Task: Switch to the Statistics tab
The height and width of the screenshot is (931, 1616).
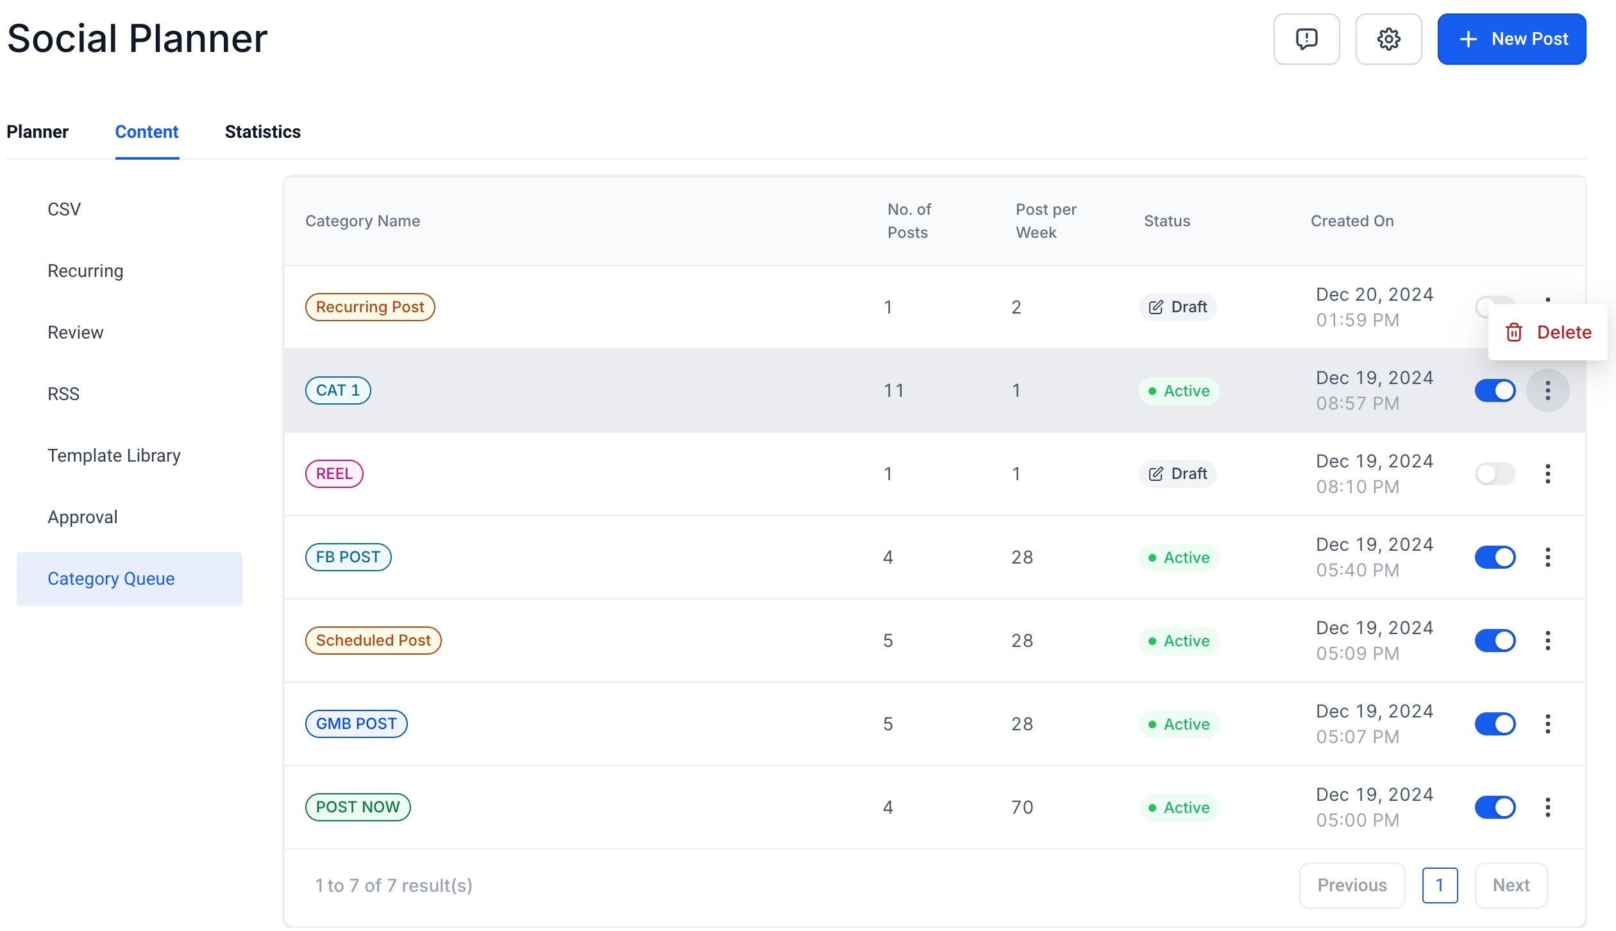Action: [262, 131]
